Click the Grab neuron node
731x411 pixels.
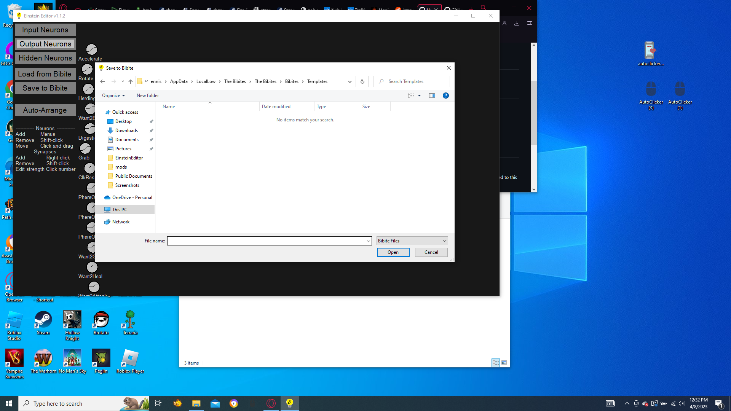coord(85,148)
